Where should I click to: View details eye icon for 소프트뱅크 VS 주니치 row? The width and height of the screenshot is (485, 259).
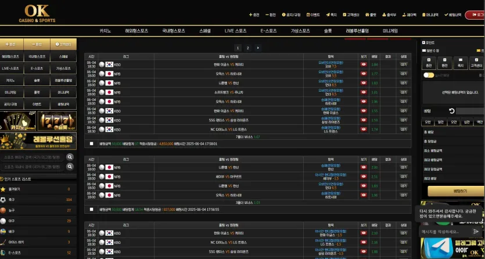pos(364,92)
